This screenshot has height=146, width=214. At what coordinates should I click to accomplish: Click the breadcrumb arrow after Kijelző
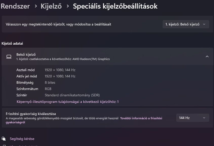click(67, 6)
